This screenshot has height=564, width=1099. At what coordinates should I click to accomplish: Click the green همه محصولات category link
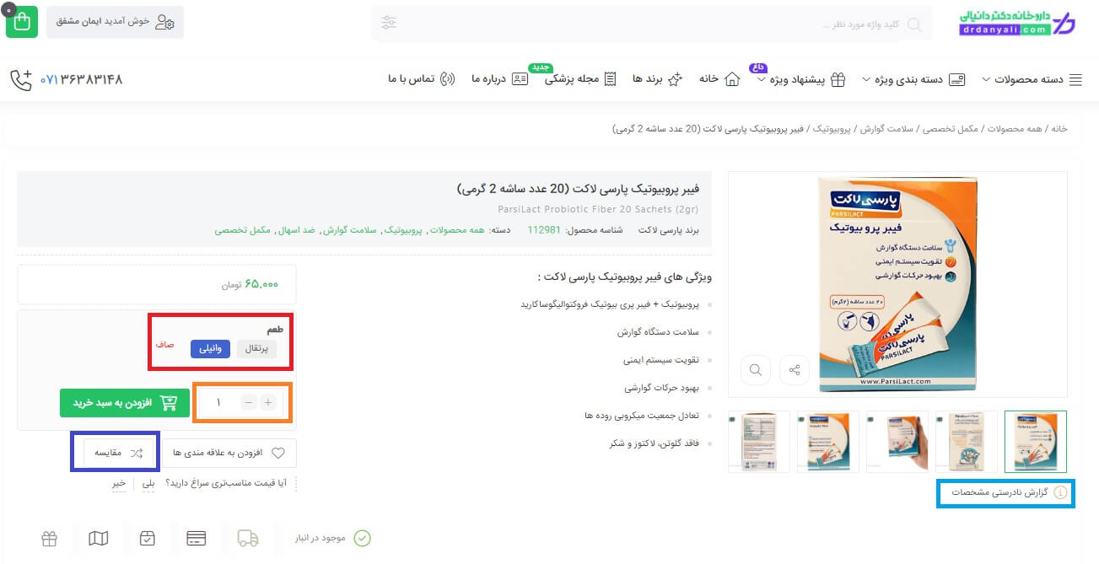(x=458, y=229)
